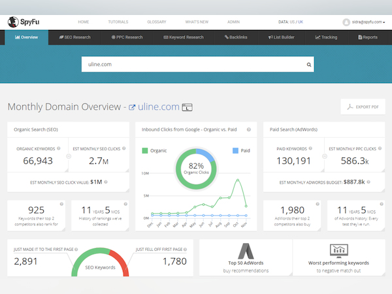This screenshot has width=392, height=294.
Task: Click the 1,780 fell off count
Action: [174, 261]
